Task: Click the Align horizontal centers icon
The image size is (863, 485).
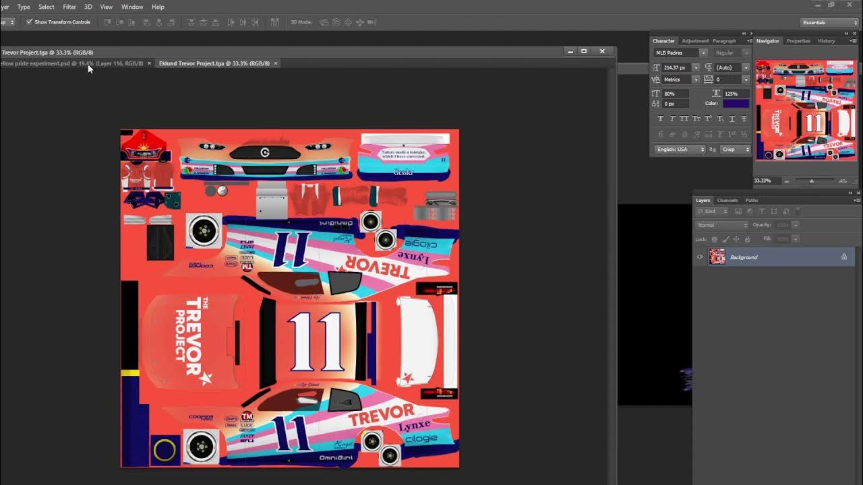Action: point(158,22)
